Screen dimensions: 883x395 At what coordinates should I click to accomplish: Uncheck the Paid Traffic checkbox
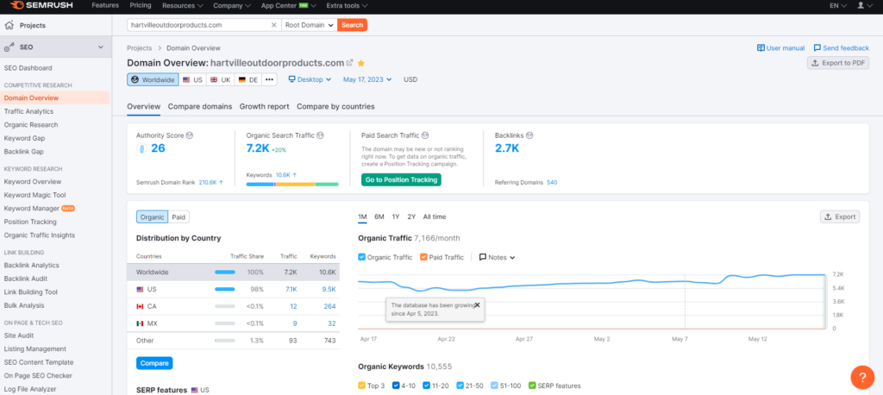pyautogui.click(x=423, y=257)
